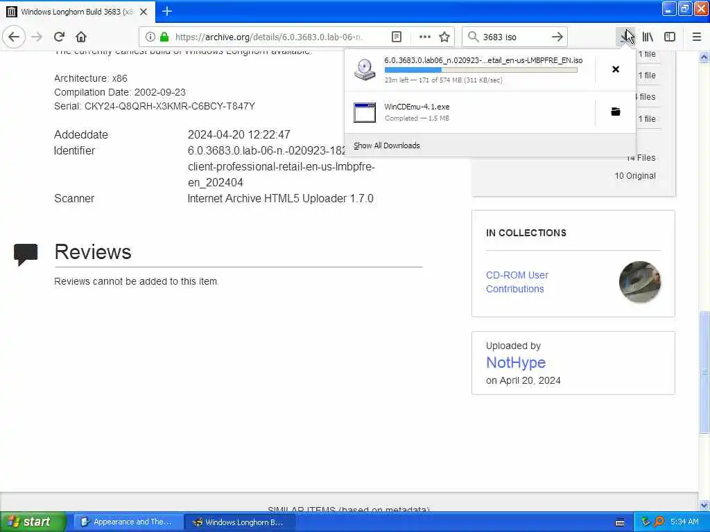This screenshot has width=710, height=532.
Task: Click the search magnifier icon
Action: click(473, 37)
